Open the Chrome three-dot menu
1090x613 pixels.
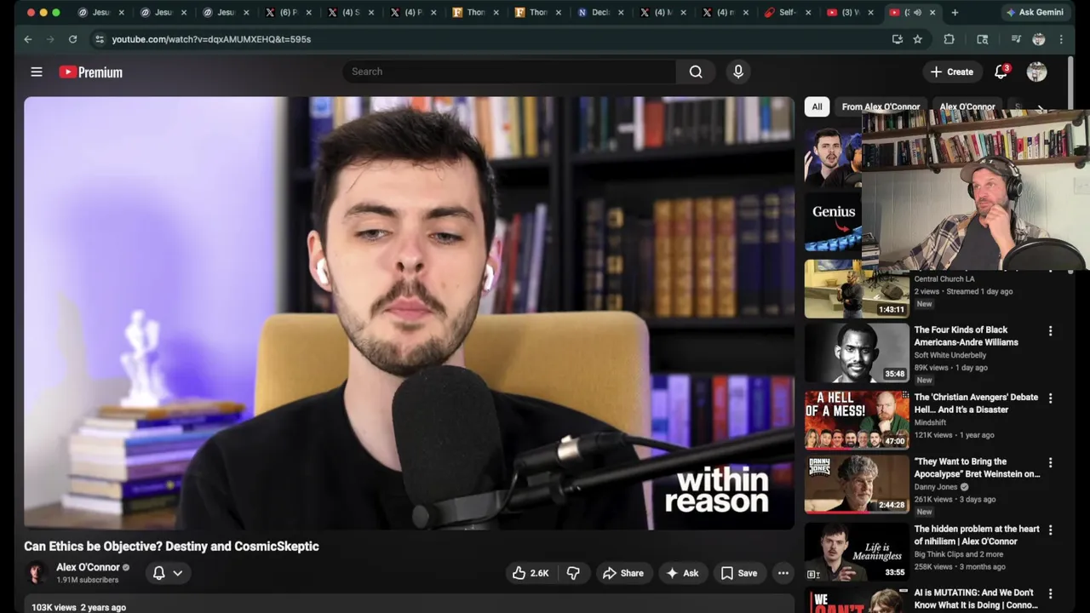pos(1061,39)
